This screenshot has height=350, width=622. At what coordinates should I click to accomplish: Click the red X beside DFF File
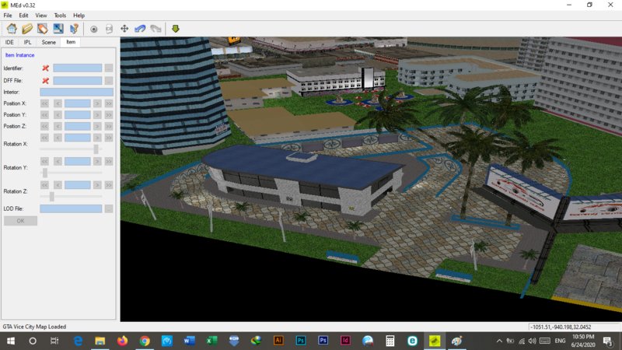pos(46,81)
